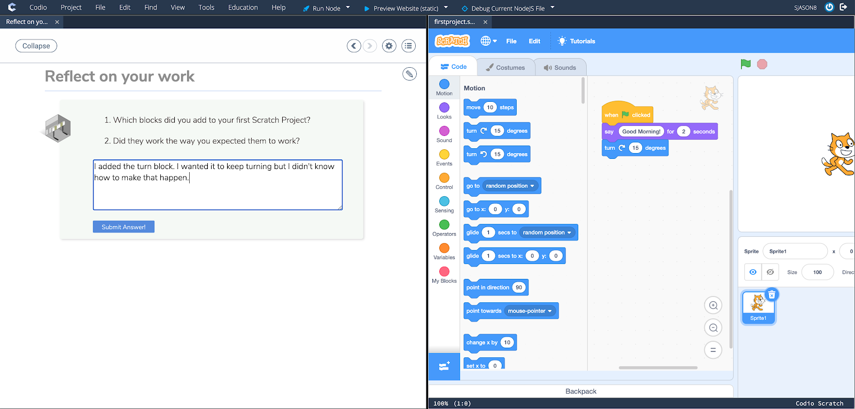855x409 pixels.
Task: Click the Sprite1 thumbnail
Action: click(758, 307)
